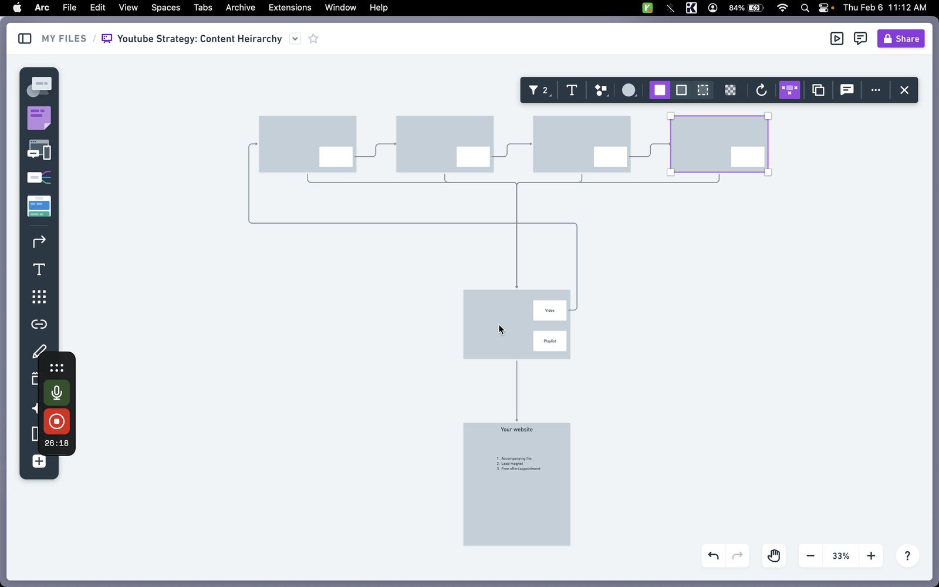This screenshot has height=587, width=939.
Task: Click the text formatting T in floating toolbar
Action: tap(572, 90)
